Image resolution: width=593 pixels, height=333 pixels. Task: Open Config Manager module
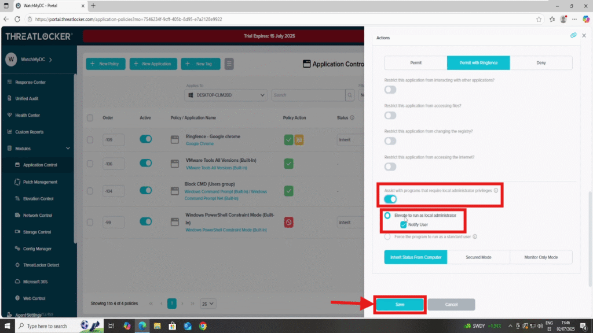(x=37, y=249)
